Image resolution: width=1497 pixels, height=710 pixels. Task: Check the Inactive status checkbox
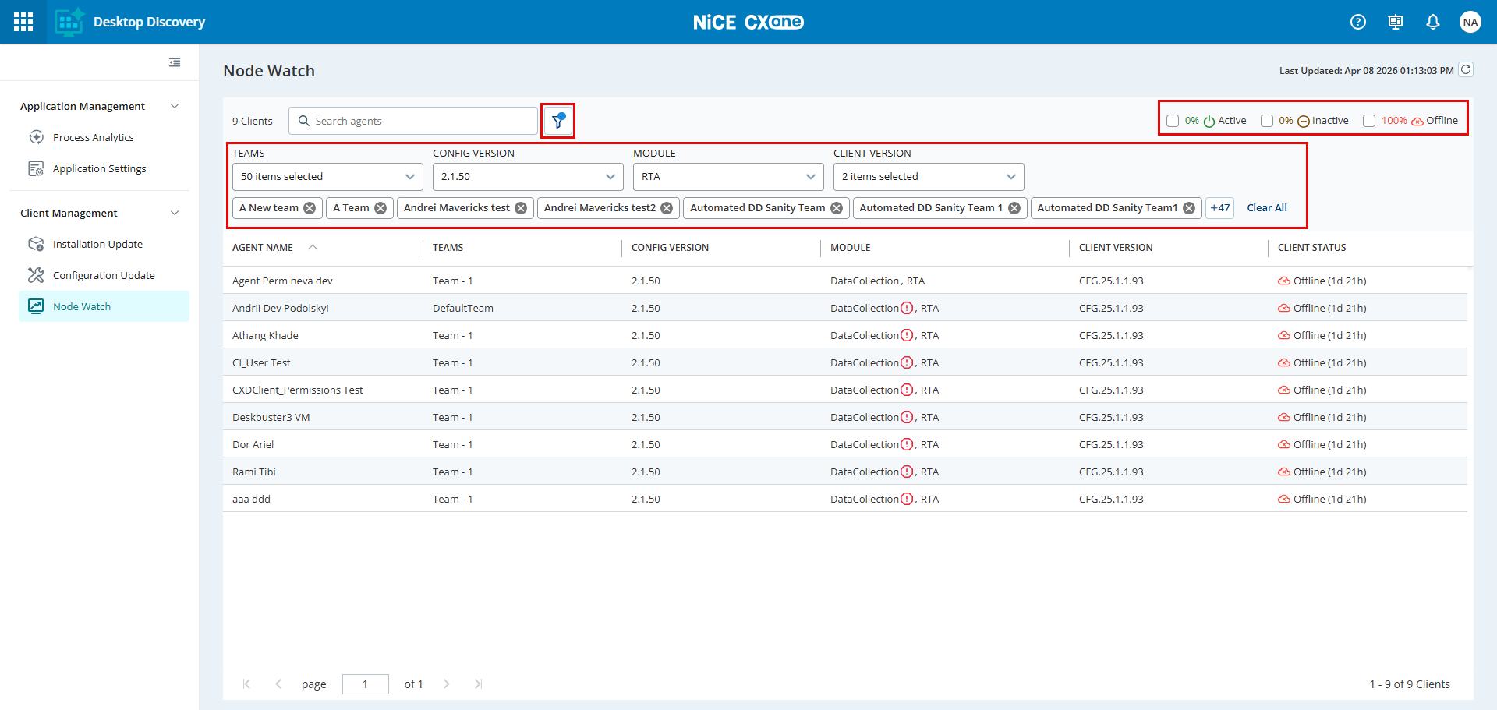(x=1267, y=121)
